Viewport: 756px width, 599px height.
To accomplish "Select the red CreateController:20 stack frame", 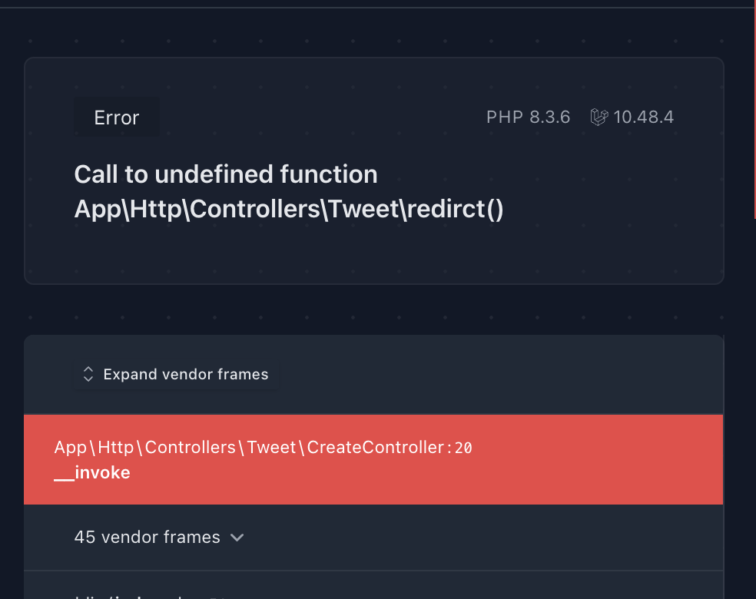I will pyautogui.click(x=373, y=460).
